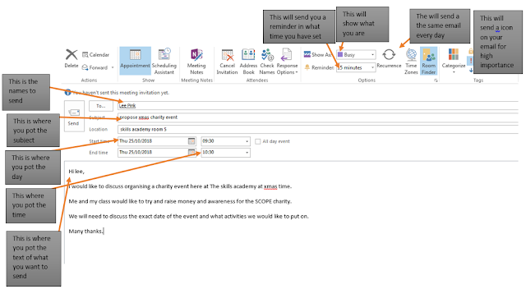526x303 pixels.
Task: Set meeting Recurrence
Action: pos(389,58)
